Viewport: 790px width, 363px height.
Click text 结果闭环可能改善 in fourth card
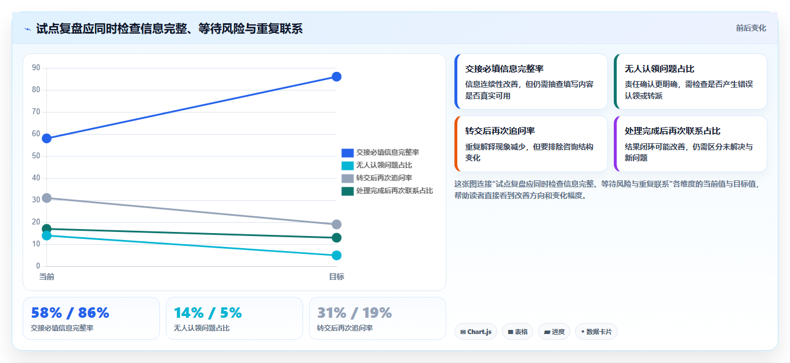coord(655,147)
